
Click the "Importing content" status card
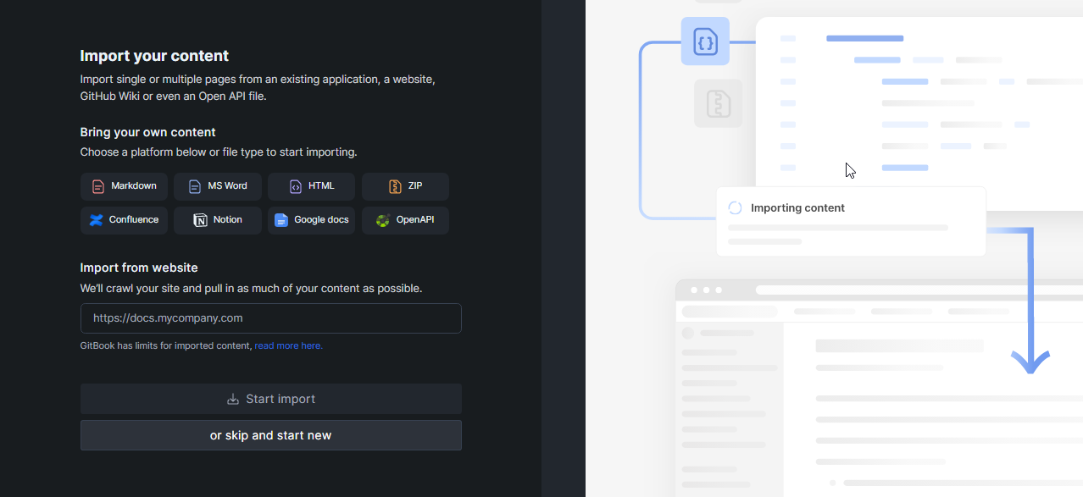click(x=851, y=222)
